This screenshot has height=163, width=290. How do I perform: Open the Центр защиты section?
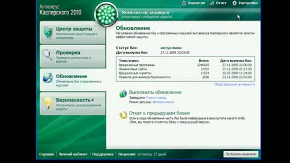[72, 33]
